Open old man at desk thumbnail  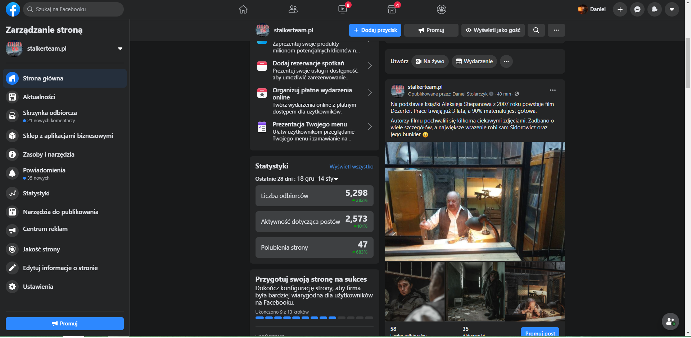pos(535,292)
